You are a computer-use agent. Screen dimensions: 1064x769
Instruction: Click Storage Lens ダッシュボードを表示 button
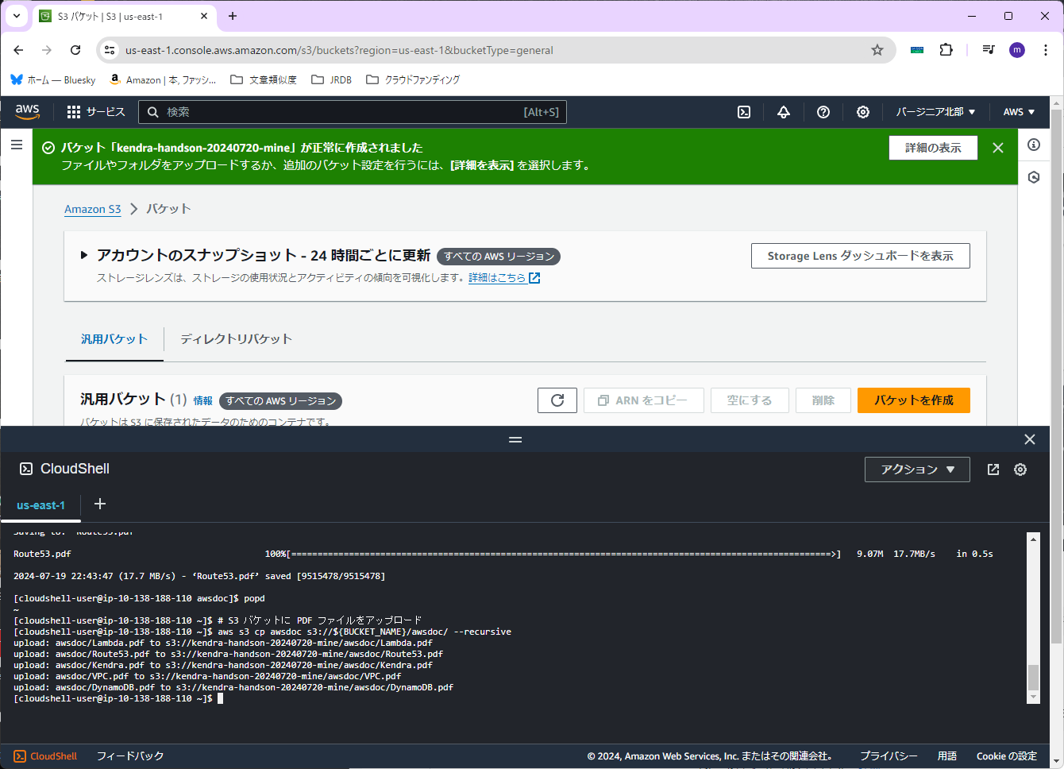(x=861, y=256)
